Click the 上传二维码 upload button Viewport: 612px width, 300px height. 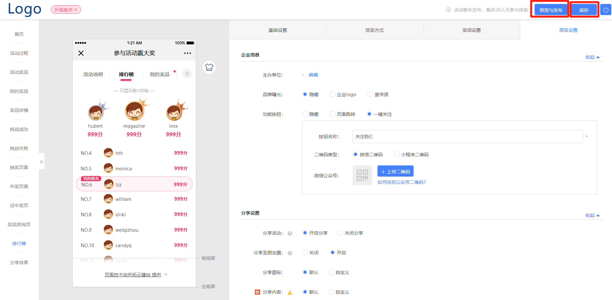[x=395, y=171]
